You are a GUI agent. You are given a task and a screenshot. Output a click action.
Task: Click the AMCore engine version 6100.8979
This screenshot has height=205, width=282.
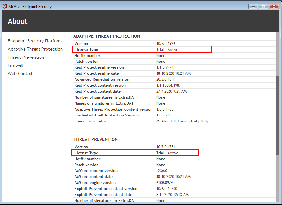pos(164,183)
